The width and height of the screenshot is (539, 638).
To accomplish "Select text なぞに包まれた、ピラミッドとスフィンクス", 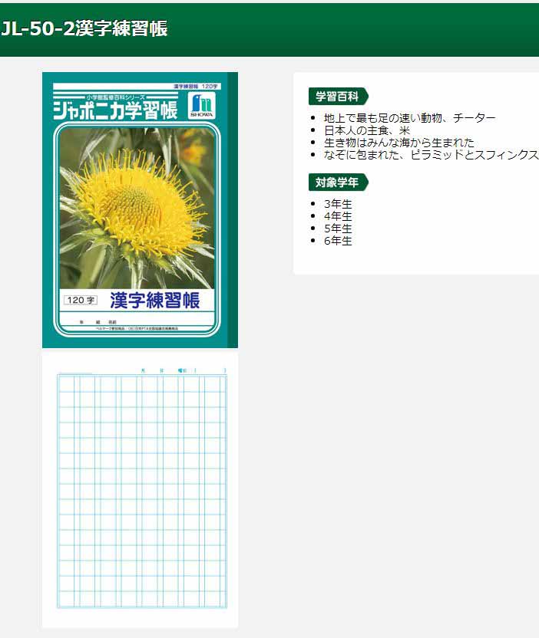I will pos(432,155).
